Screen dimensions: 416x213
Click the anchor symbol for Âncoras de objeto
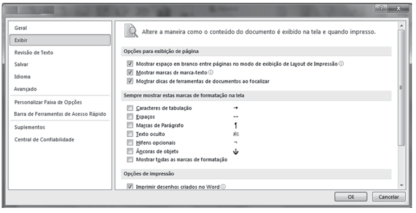point(236,152)
